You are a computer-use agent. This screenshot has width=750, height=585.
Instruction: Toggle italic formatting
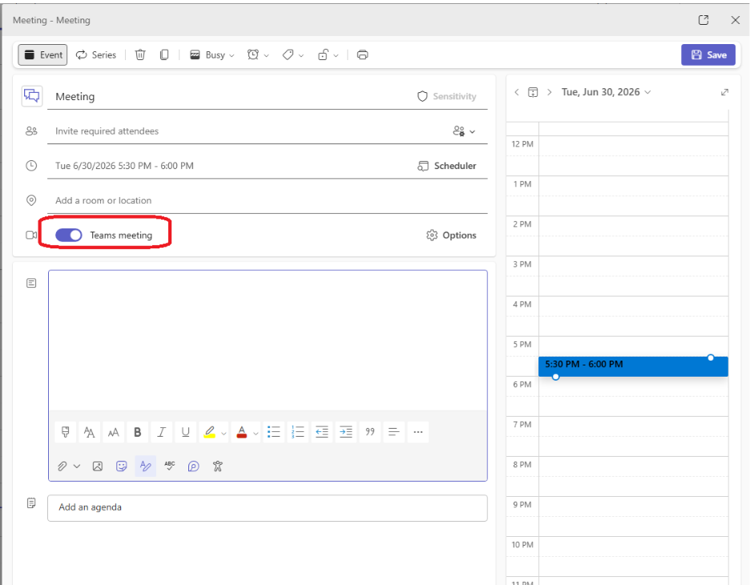coord(161,432)
